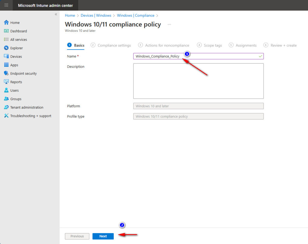Select the Endpoint security shield icon

click(x=6, y=73)
